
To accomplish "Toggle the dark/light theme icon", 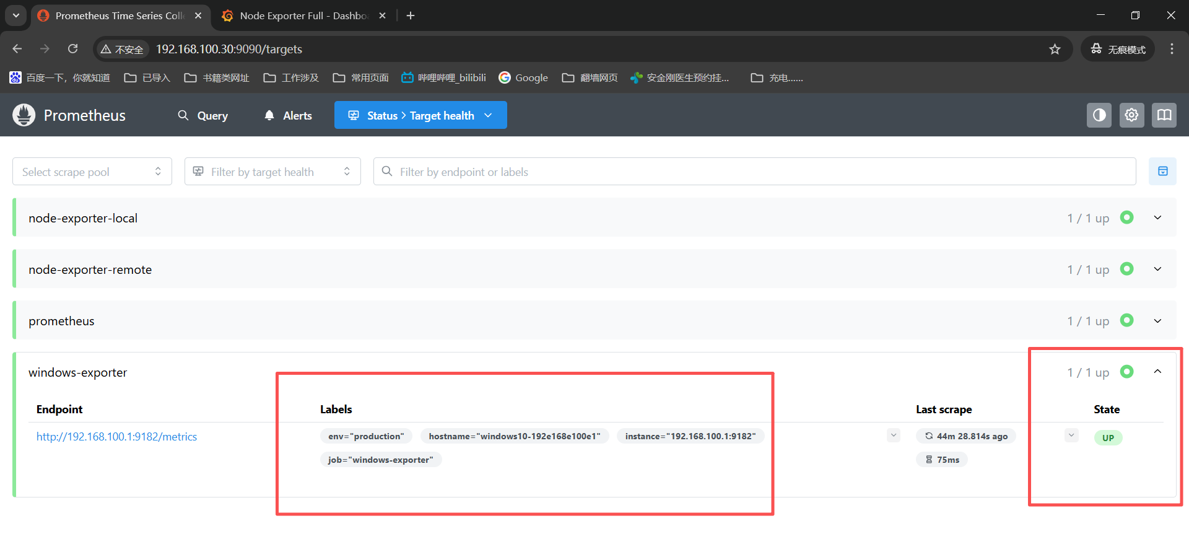I will pos(1099,115).
